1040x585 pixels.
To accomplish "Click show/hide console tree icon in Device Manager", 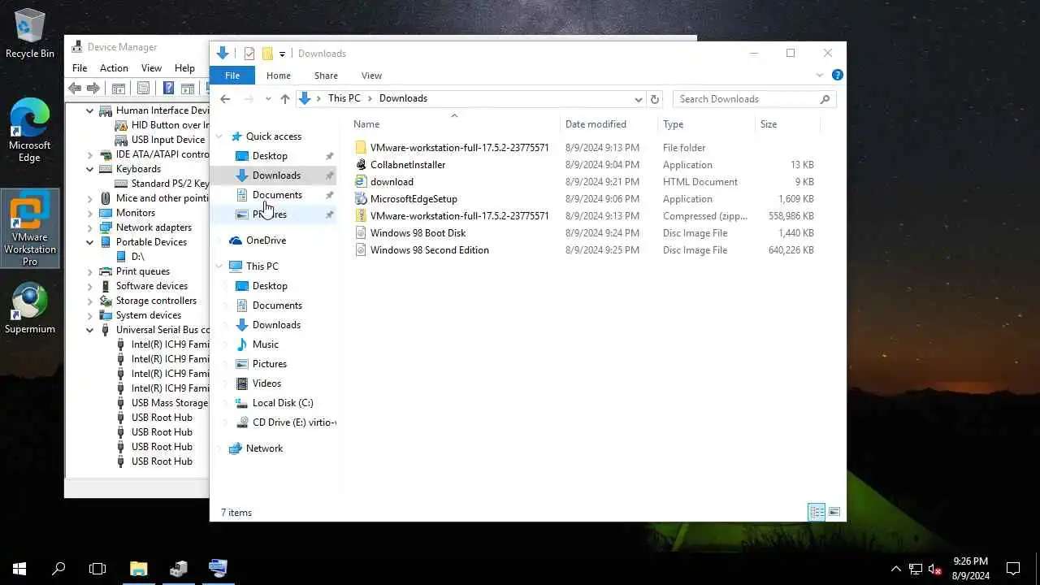I will 118,88.
